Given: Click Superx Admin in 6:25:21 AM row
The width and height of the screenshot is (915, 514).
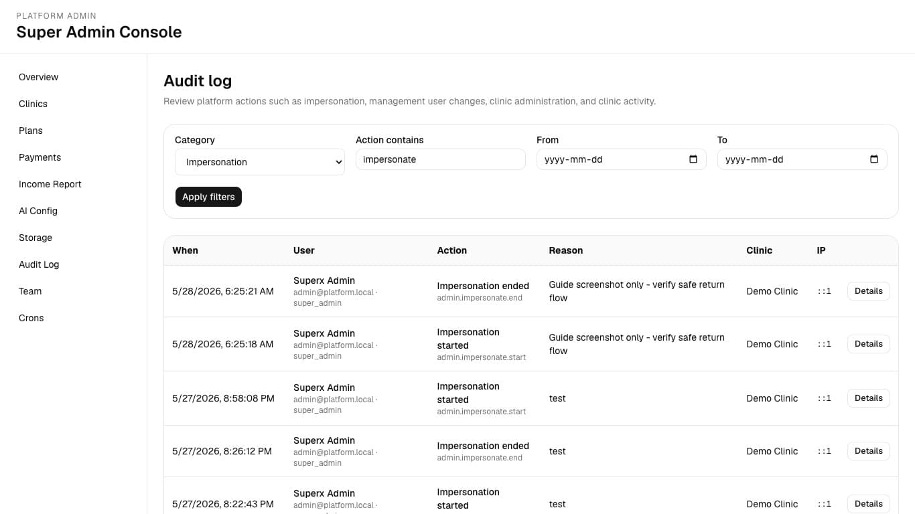Looking at the screenshot, I should [x=324, y=280].
